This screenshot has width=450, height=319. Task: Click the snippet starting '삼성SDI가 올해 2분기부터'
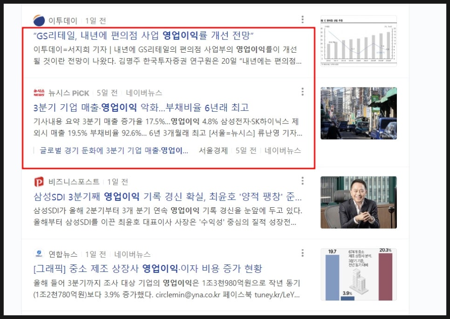coord(168,216)
